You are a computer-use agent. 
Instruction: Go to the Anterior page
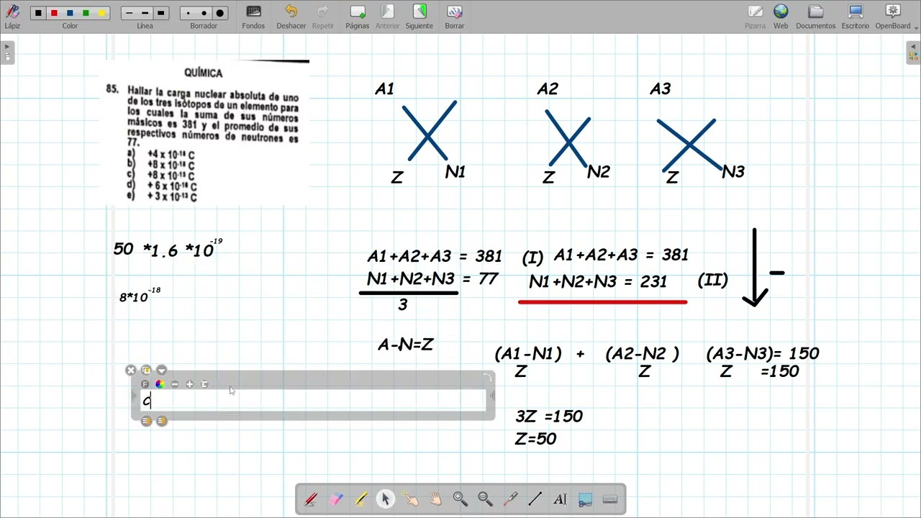pyautogui.click(x=387, y=17)
